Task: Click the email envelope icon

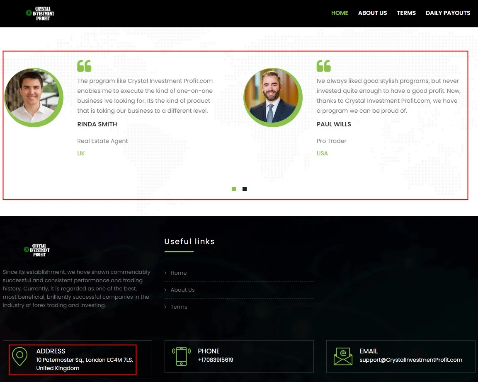Action: point(343,356)
